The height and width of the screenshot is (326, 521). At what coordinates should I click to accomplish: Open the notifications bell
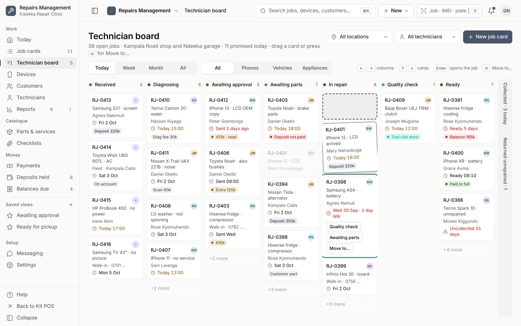491,11
